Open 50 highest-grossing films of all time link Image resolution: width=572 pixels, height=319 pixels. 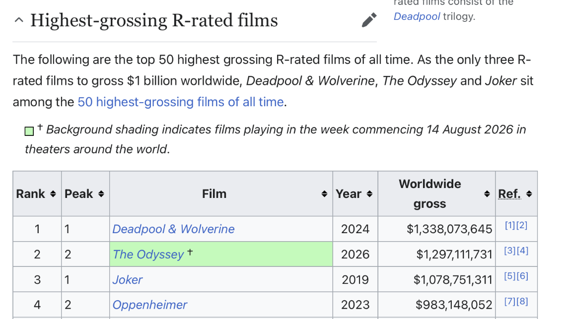pos(181,102)
